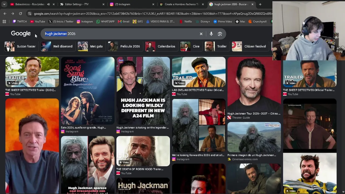Visit the Cinemascomics.com source link

tap(242, 159)
